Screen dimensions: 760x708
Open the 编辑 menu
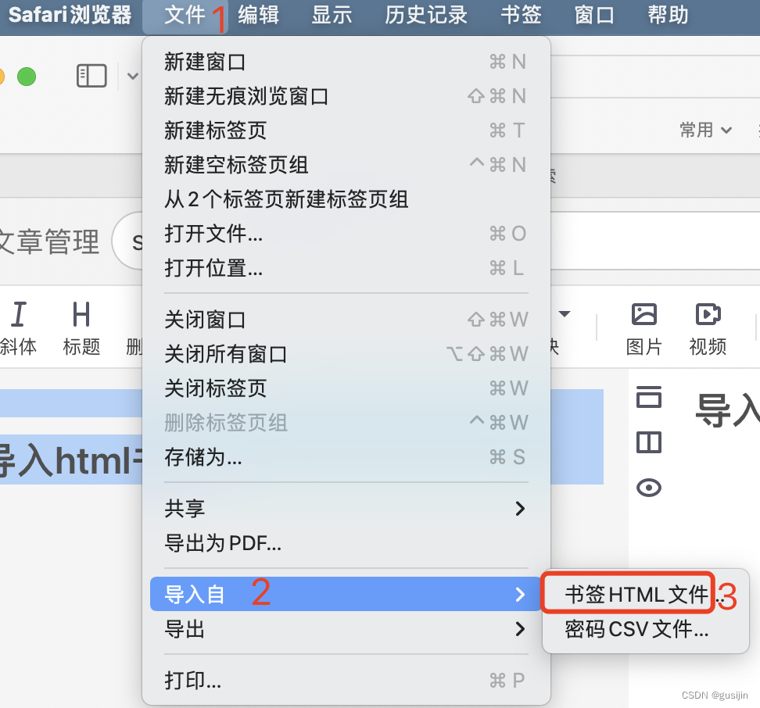[x=258, y=15]
